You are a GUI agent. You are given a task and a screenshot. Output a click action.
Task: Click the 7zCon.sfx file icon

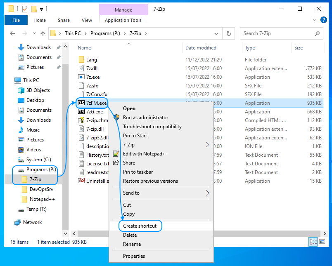point(81,94)
